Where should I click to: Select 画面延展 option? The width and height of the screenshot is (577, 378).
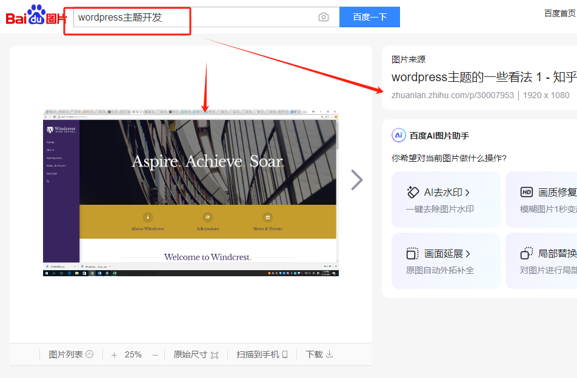(x=445, y=260)
